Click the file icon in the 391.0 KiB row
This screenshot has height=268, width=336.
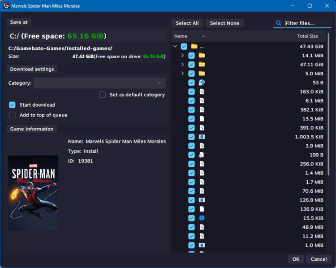point(202,128)
